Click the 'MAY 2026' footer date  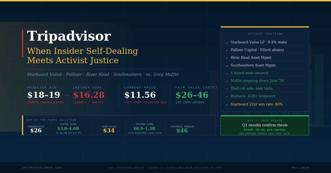[300, 168]
